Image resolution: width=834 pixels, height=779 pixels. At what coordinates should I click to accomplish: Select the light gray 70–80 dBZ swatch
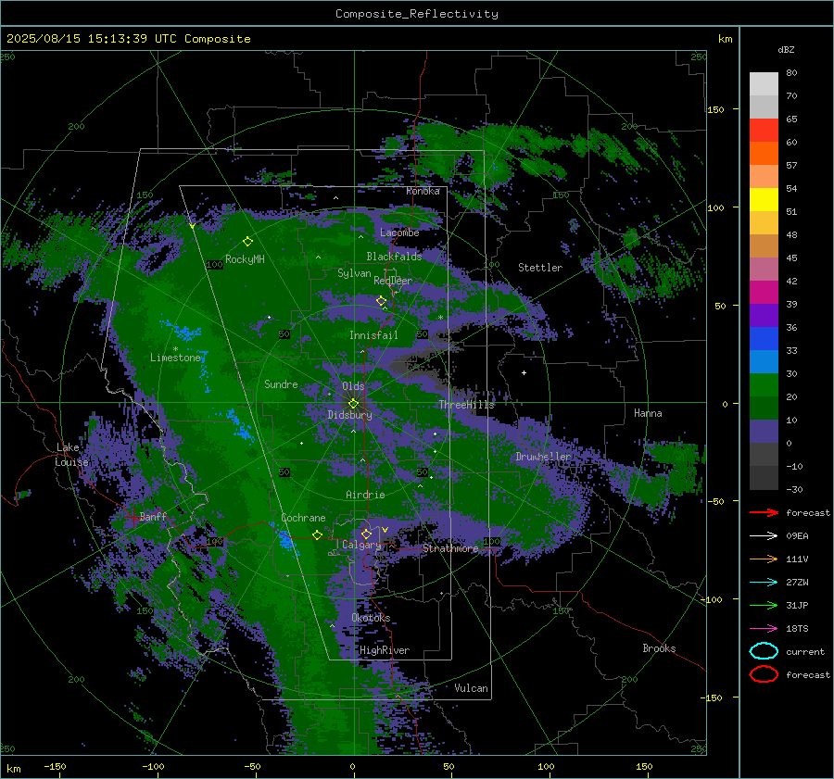point(764,84)
